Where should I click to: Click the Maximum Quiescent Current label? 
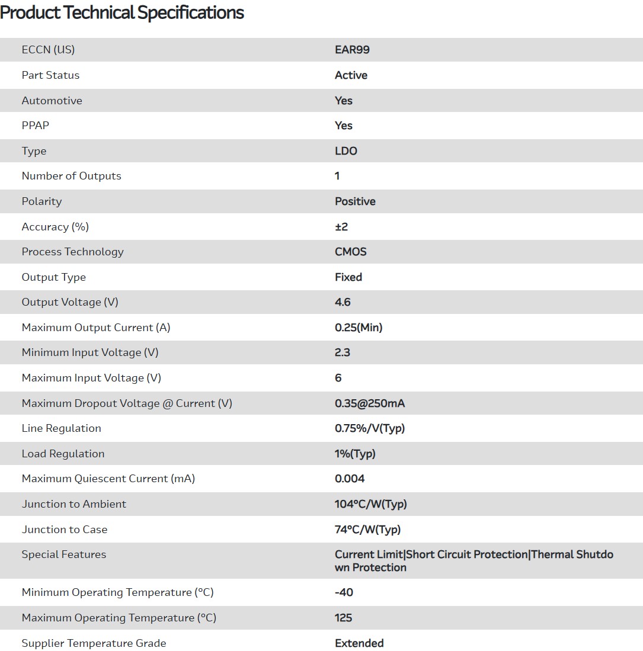point(108,479)
